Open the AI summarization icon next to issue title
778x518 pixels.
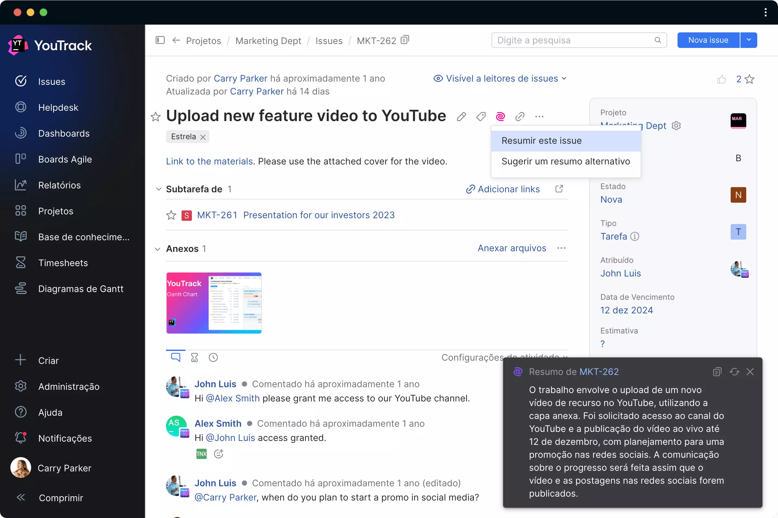(x=501, y=116)
